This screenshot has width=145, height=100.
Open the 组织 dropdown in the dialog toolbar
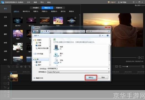pyautogui.click(x=37, y=35)
